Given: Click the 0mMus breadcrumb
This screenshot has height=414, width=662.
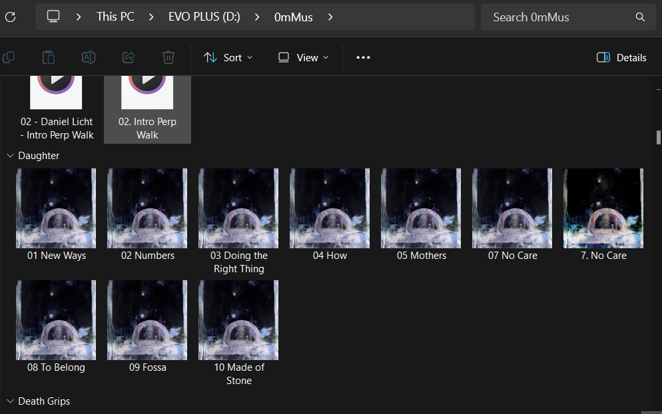Looking at the screenshot, I should (294, 17).
